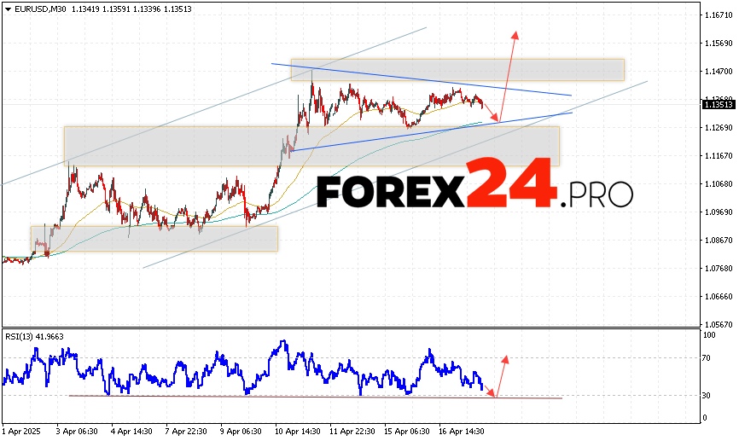The image size is (739, 441).
Task: Click the red down arrowhead in RSI panel
Action: tap(491, 392)
